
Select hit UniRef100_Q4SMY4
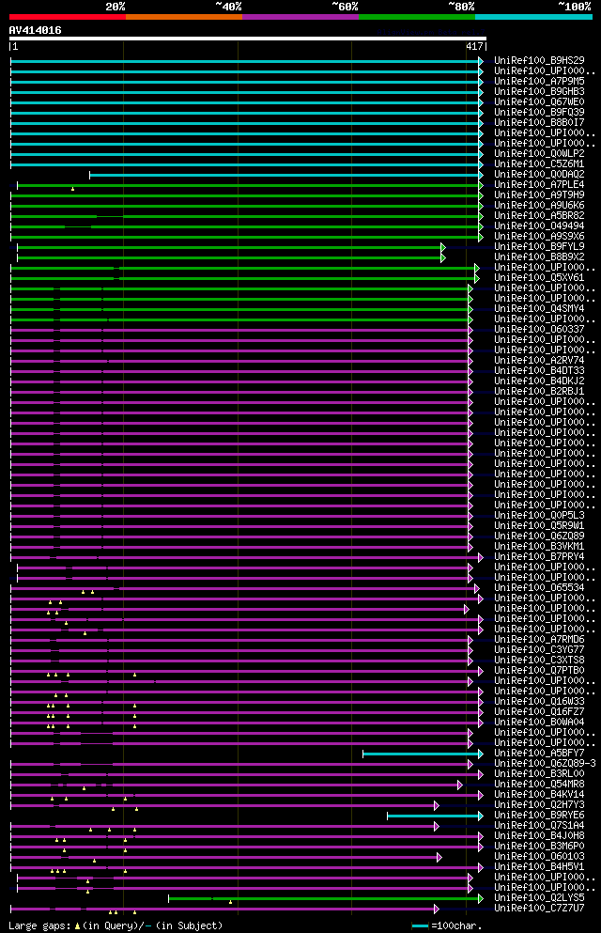(539, 309)
